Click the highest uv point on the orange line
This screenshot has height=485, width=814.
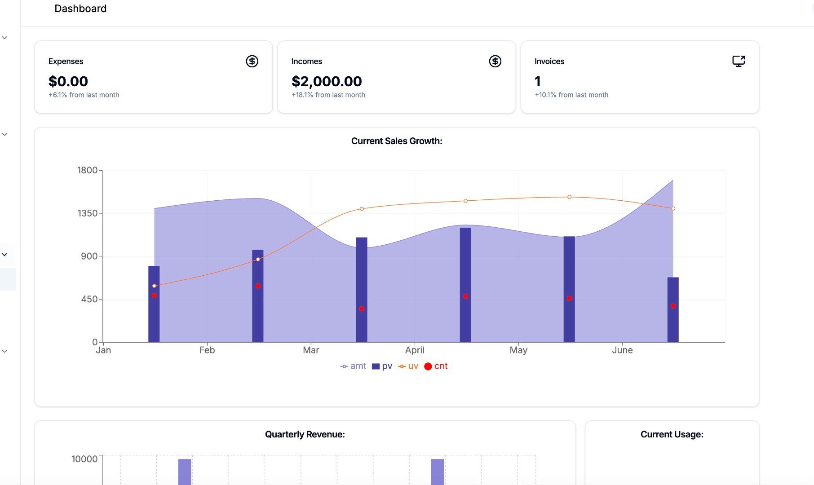coord(569,197)
